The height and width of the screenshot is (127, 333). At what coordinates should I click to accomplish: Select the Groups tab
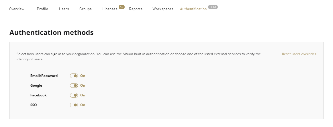coord(85,9)
